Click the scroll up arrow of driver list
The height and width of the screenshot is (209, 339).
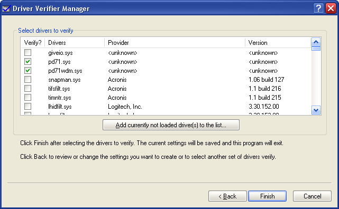tap(316, 42)
